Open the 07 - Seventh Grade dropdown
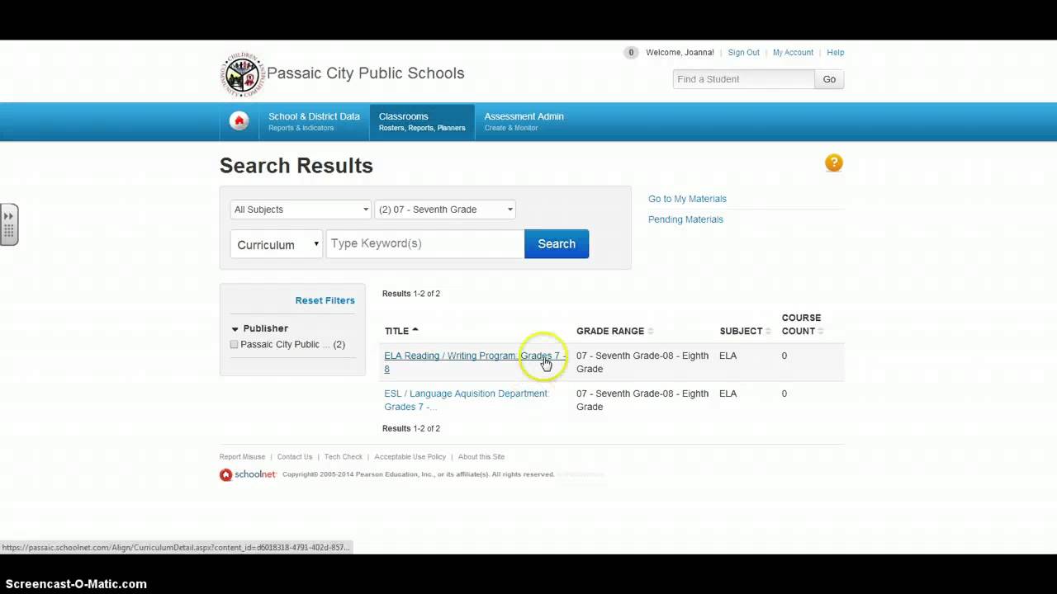 coord(445,210)
